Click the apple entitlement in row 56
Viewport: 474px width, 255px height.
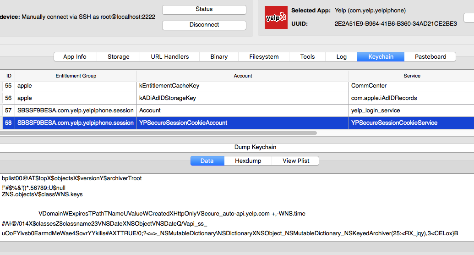point(76,98)
